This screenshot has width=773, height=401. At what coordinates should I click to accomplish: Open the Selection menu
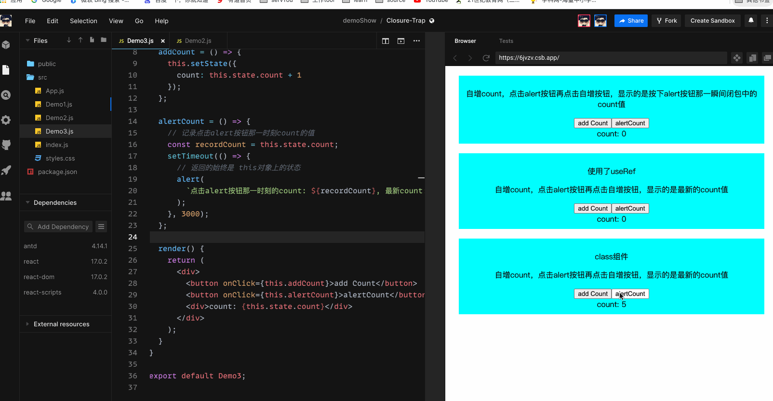pos(83,21)
